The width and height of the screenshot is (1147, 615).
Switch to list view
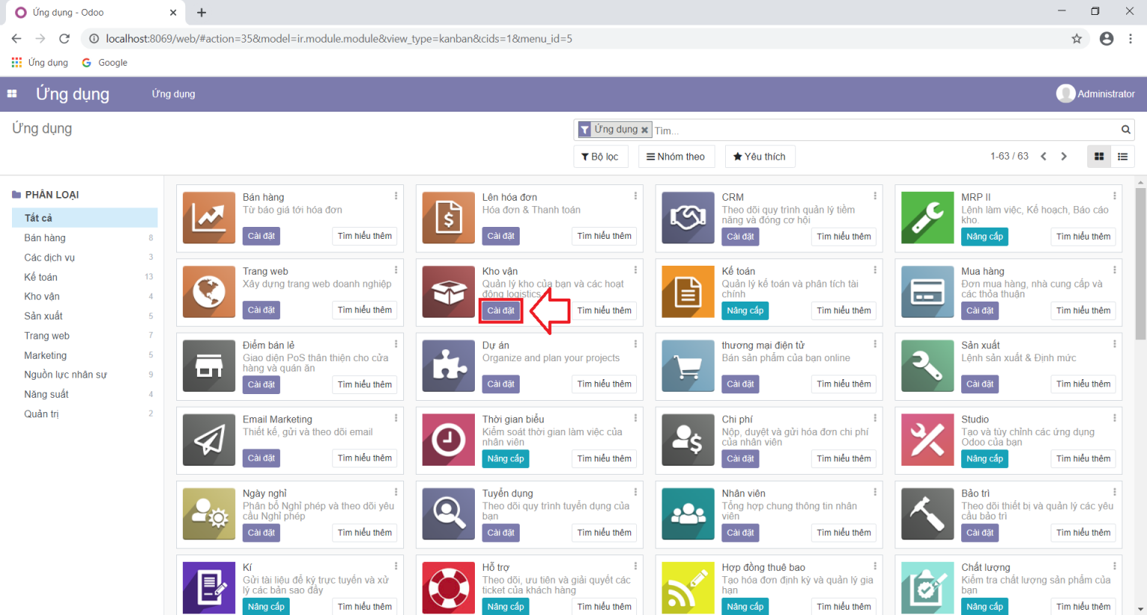coord(1122,156)
